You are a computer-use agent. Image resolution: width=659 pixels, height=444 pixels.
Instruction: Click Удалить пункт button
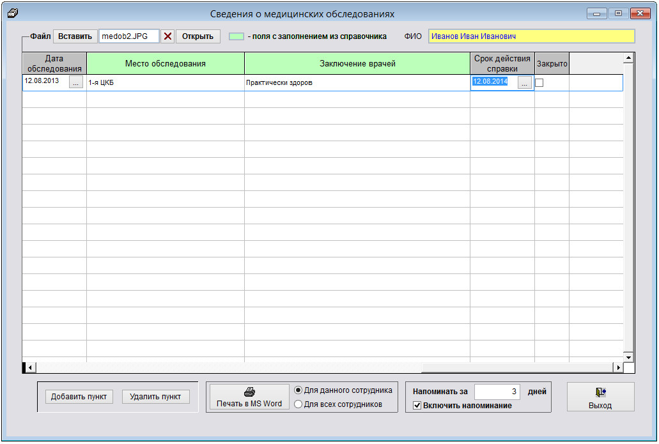click(155, 397)
